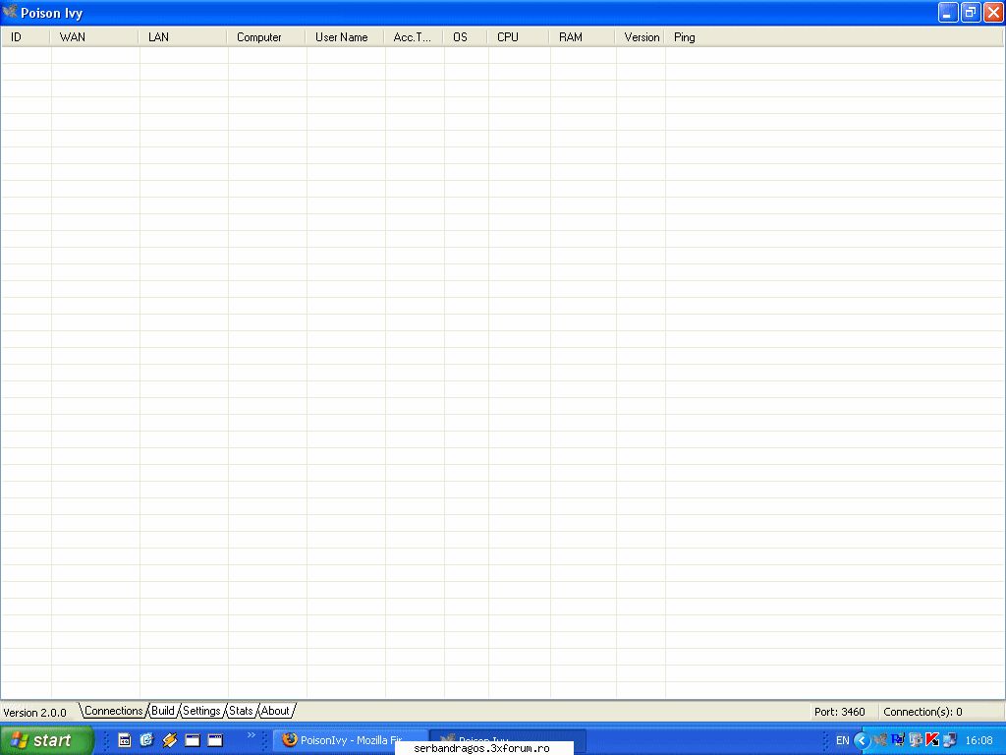
Task: Switch to the Stats tab
Action: [x=242, y=711]
